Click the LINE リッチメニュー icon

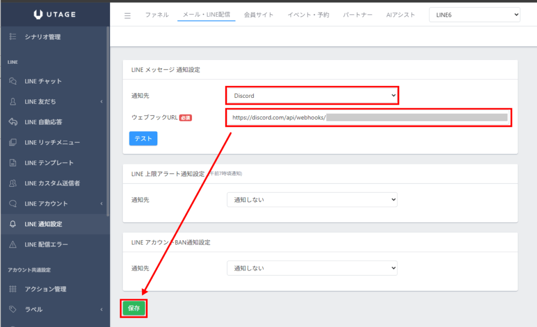point(13,142)
